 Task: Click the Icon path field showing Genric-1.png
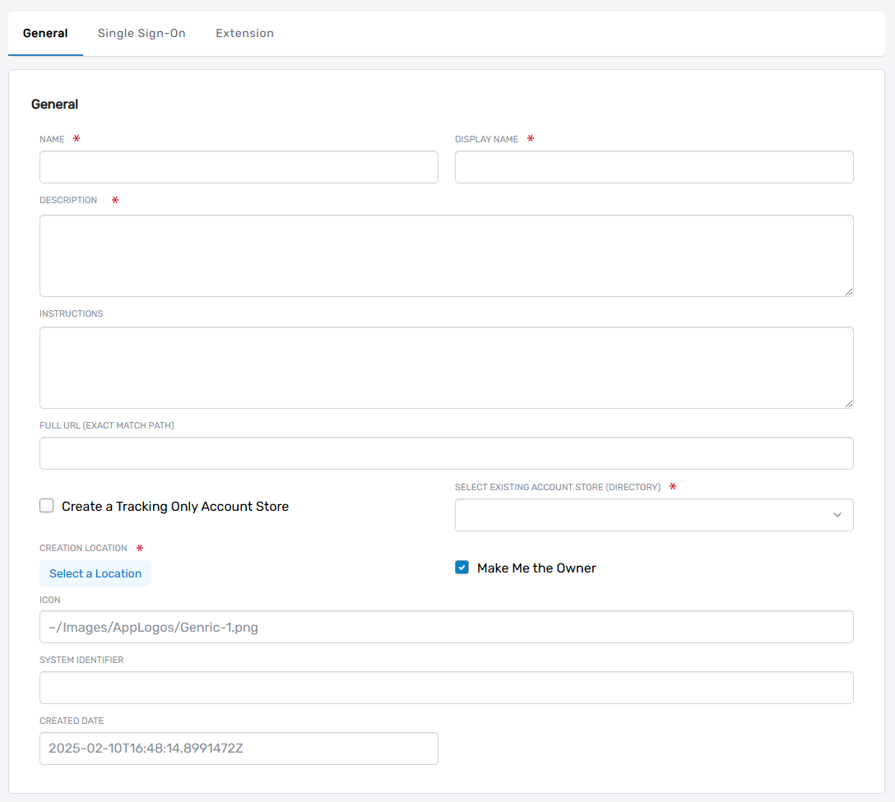446,627
